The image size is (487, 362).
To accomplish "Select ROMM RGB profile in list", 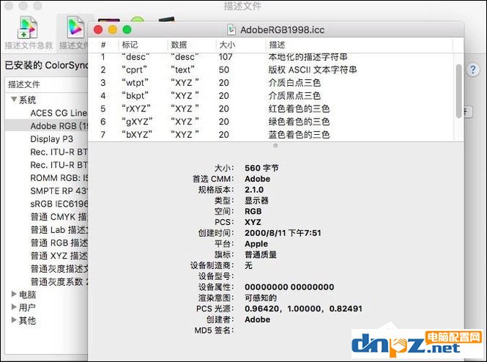I will click(59, 178).
